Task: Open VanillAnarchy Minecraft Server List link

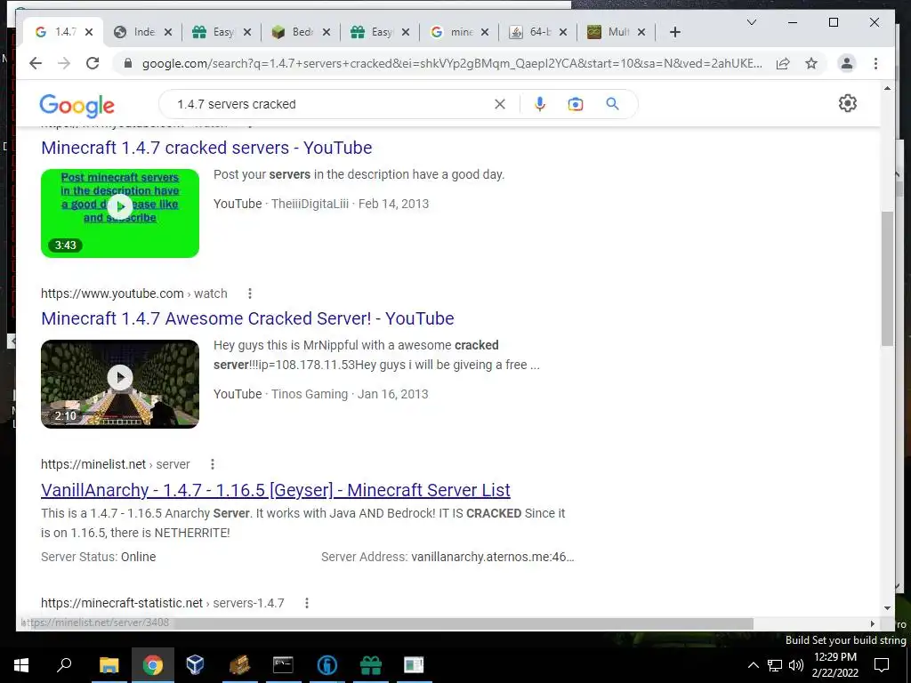Action: click(x=276, y=490)
